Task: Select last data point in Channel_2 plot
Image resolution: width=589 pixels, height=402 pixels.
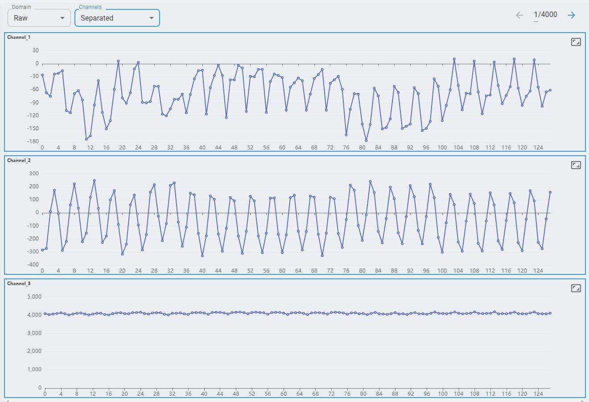Action: point(550,192)
